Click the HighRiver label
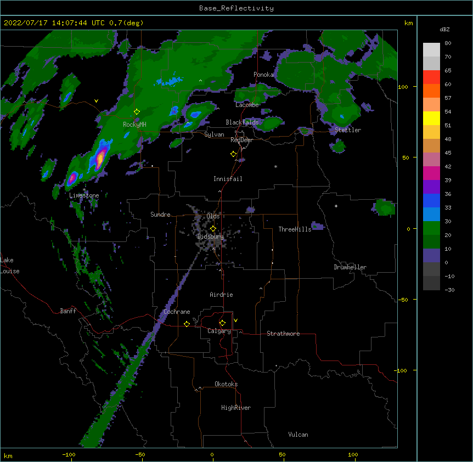The image size is (473, 462). (236, 408)
